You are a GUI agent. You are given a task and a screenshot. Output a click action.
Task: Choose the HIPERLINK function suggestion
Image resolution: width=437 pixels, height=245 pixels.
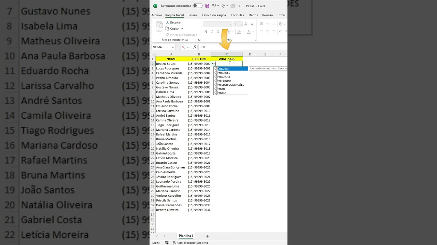(x=231, y=81)
